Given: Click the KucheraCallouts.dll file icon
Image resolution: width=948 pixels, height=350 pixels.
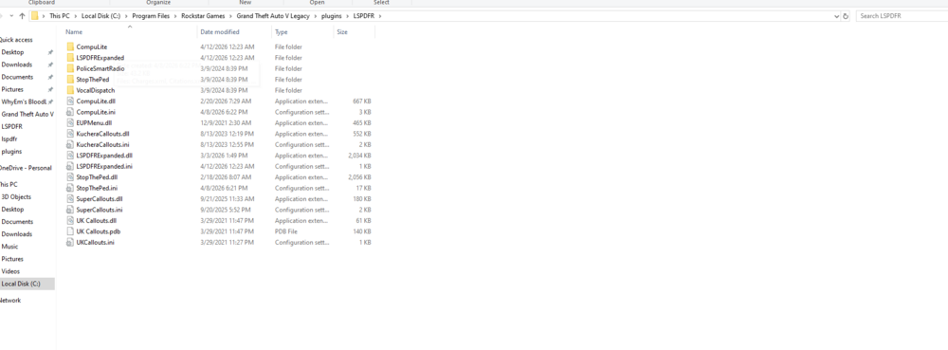Looking at the screenshot, I should tap(70, 134).
